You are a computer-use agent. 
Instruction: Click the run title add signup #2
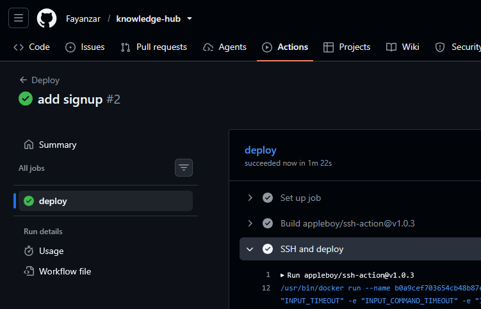79,99
